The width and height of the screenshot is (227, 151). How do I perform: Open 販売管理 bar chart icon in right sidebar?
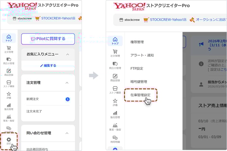click(x=115, y=114)
